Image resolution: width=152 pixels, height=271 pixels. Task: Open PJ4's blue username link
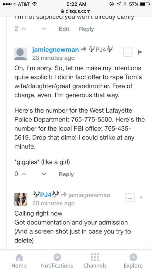click(46, 195)
